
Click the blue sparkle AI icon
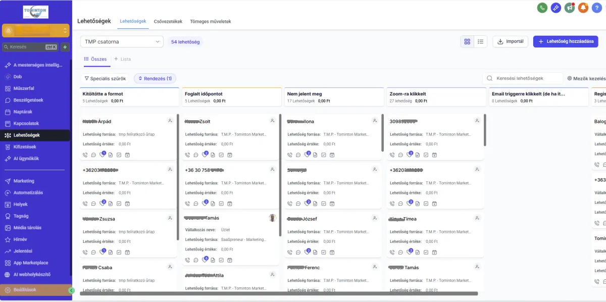556,8
